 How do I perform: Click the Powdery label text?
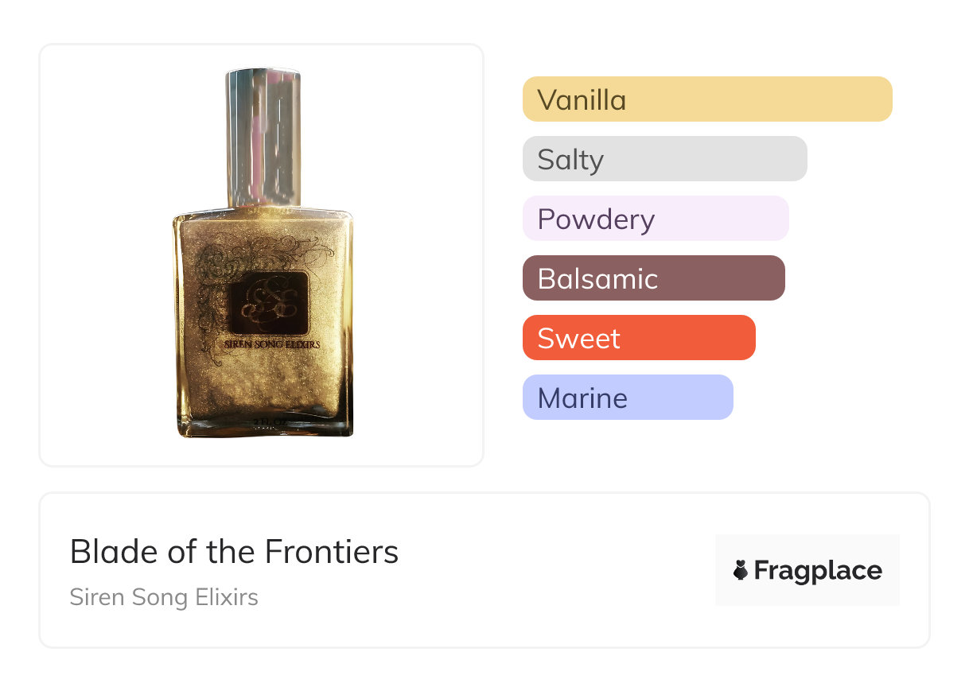[596, 220]
